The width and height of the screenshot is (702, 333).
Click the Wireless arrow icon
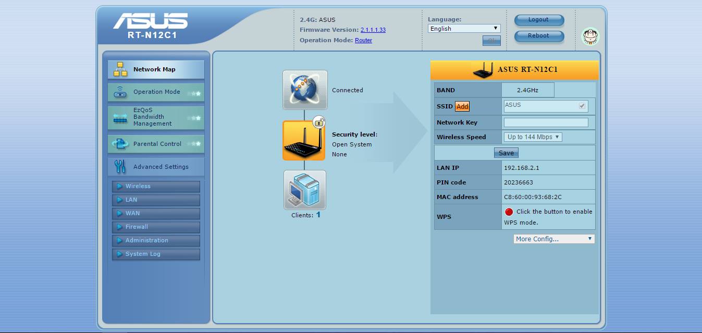click(120, 187)
